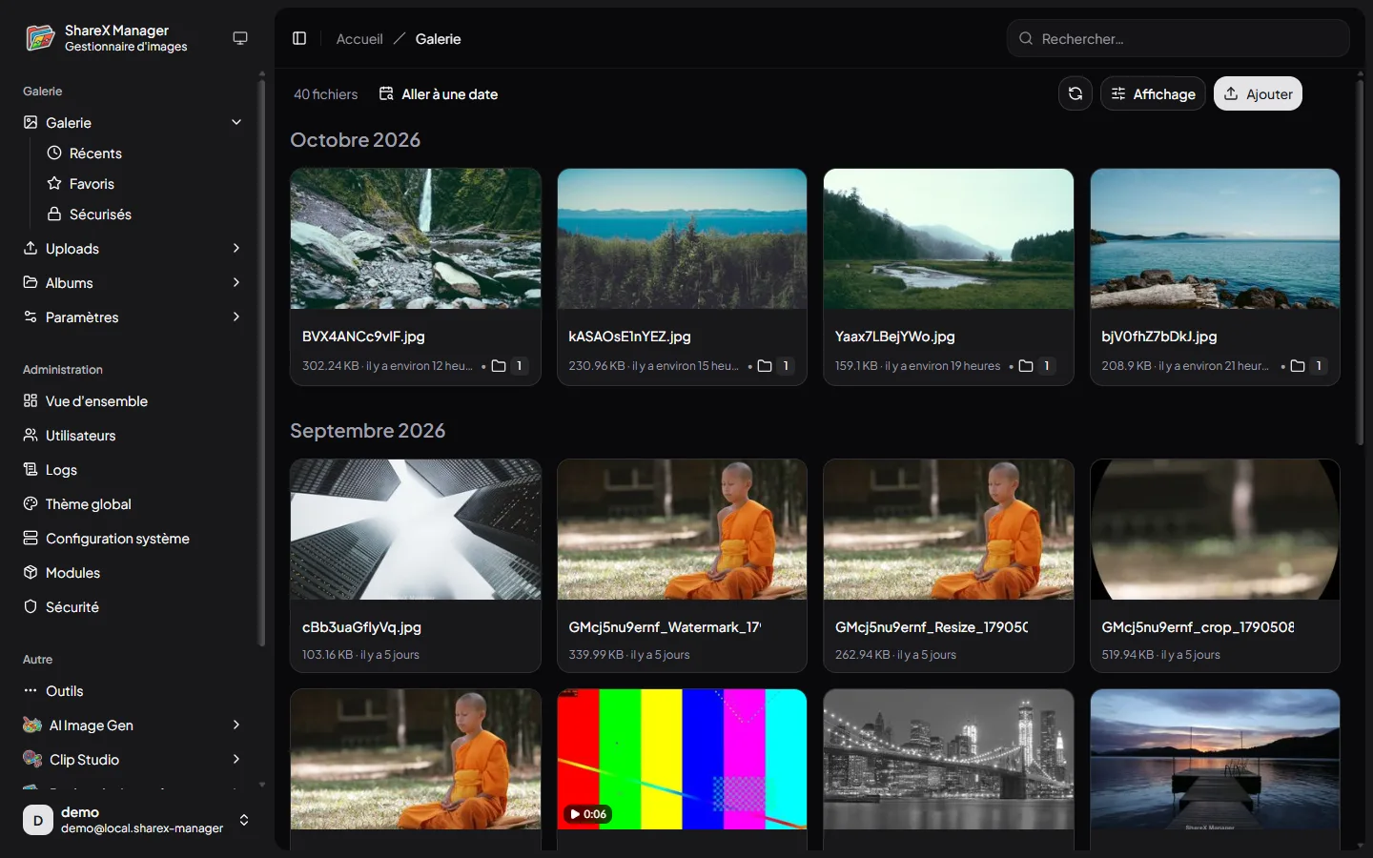Open the folder icon on kASAOsE1nYEZ.jpg card
The image size is (1373, 858).
pos(765,366)
